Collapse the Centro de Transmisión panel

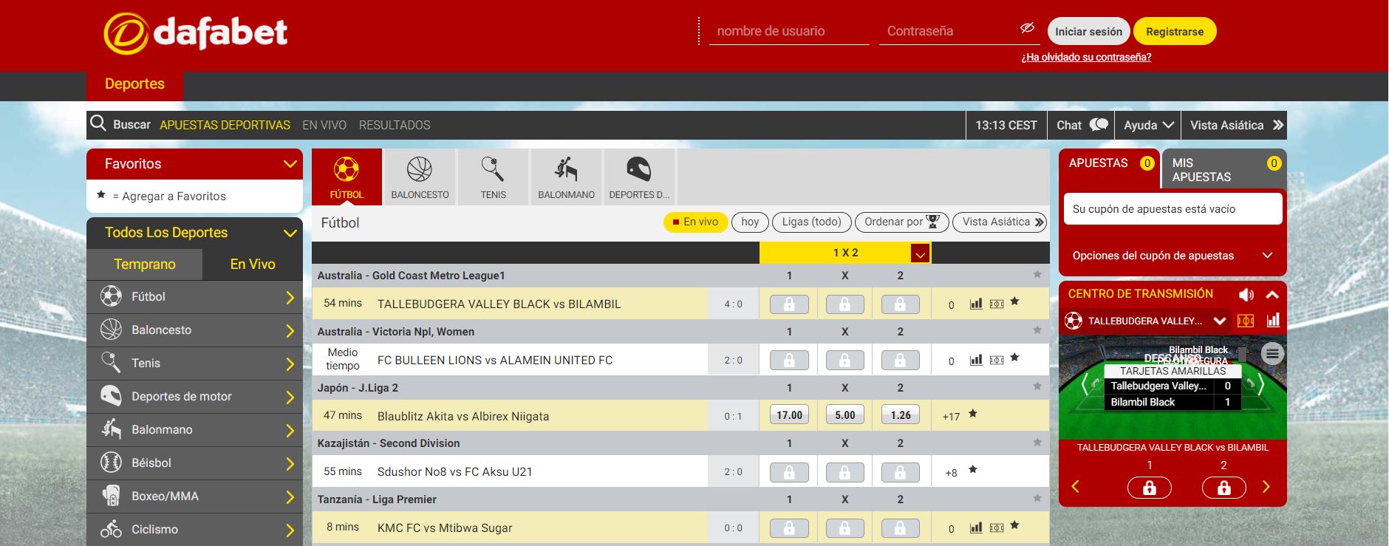[1272, 295]
